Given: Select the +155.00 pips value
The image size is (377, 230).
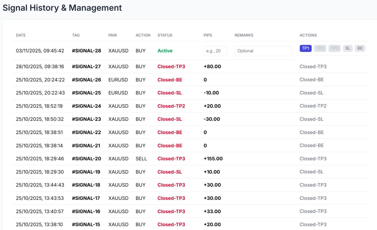Looking at the screenshot, I should click(213, 159).
